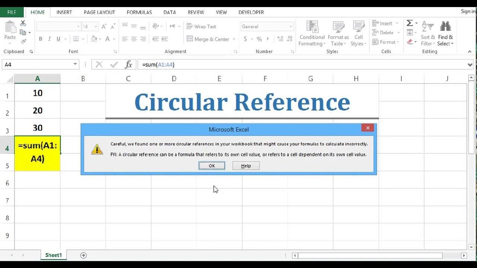The width and height of the screenshot is (477, 268).
Task: Click Decrease Font Size icon
Action: point(113,26)
